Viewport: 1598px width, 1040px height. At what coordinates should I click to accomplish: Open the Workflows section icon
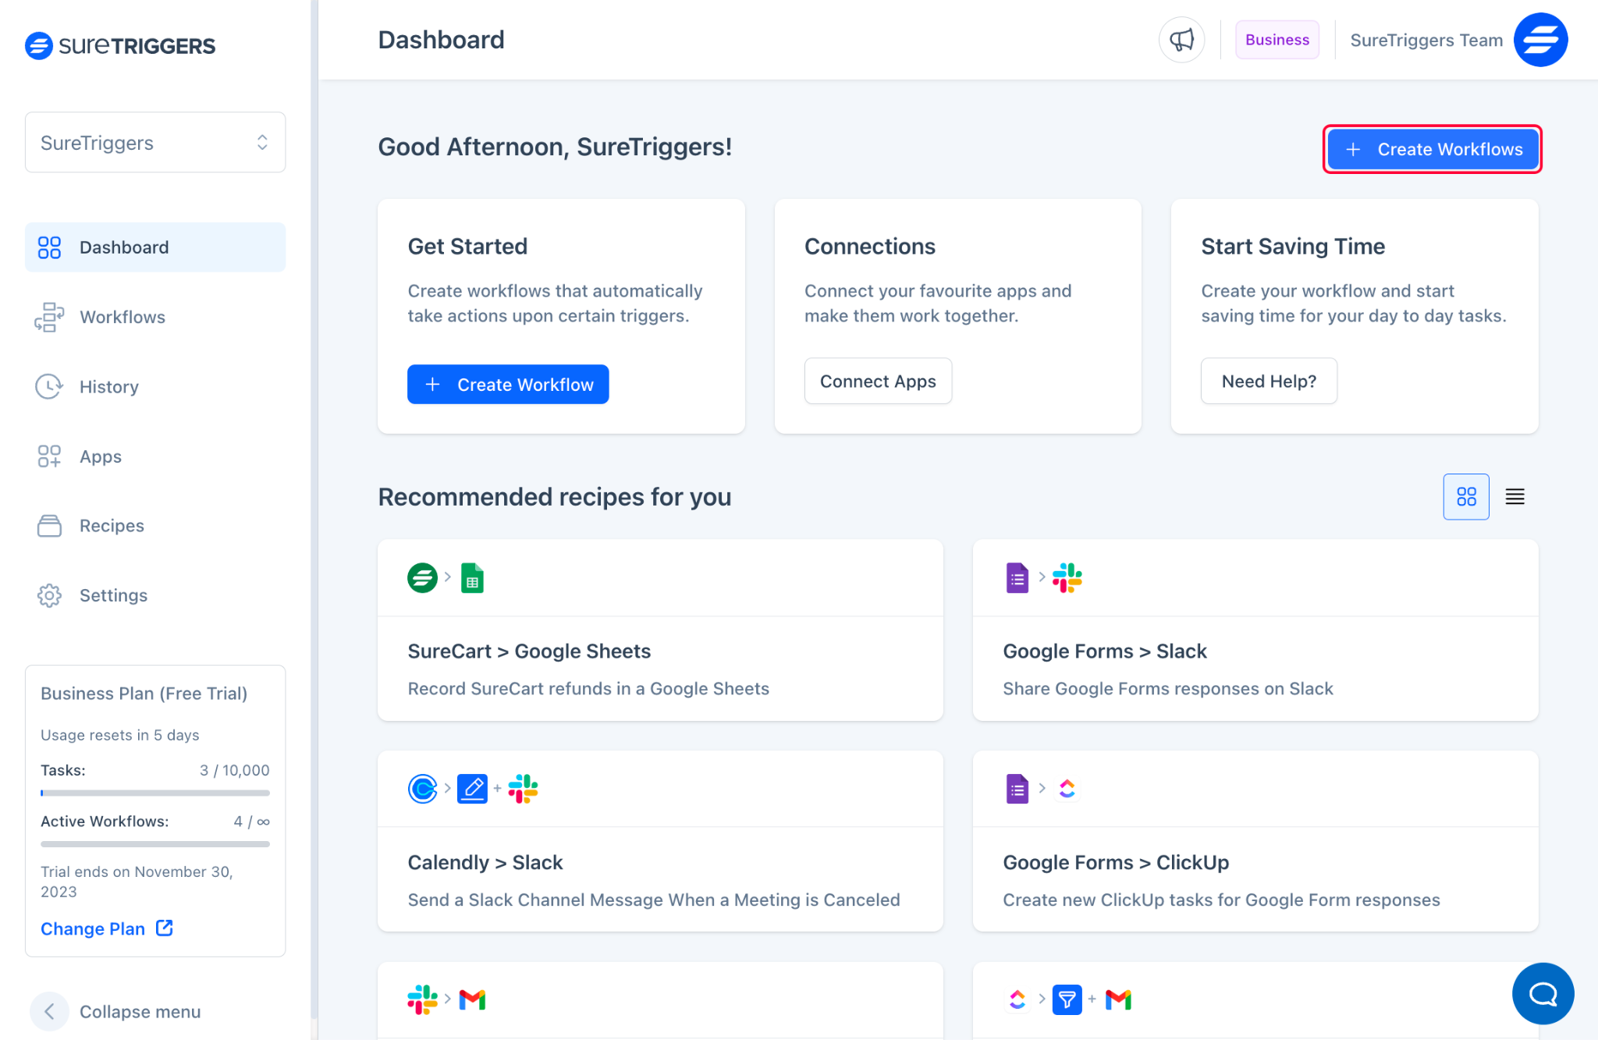point(48,316)
